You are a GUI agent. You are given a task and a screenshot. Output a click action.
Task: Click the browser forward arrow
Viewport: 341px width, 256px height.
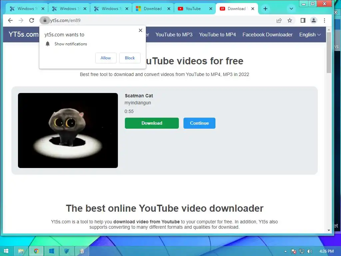21,20
